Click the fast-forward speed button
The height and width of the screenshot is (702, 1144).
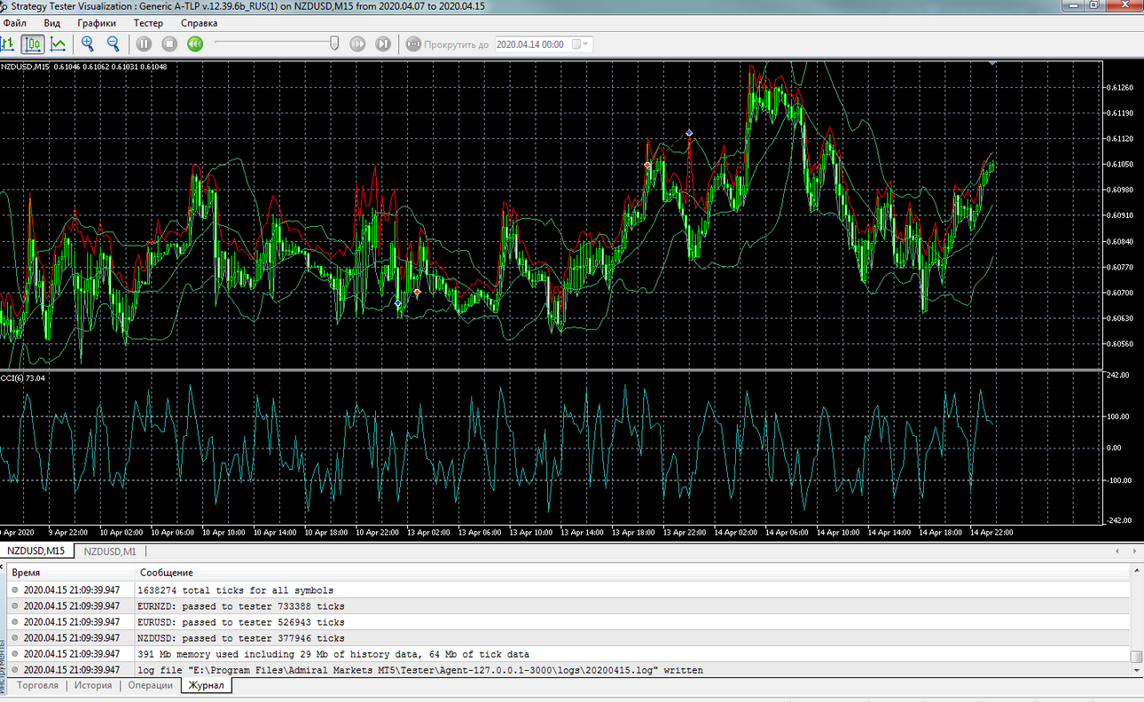point(357,43)
